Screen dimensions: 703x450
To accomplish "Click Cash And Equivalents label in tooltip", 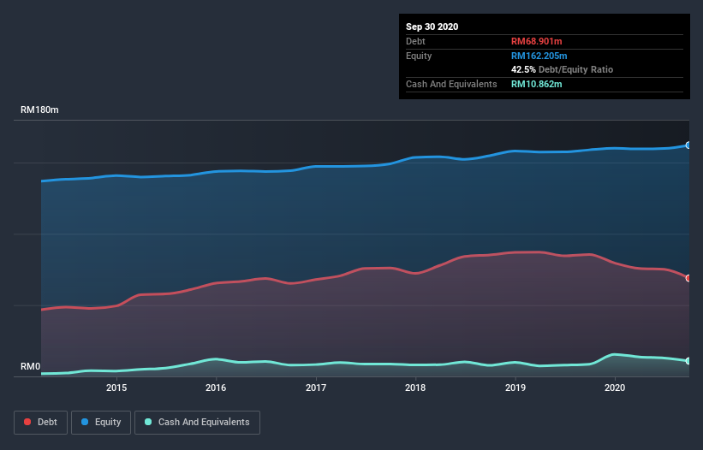I will (x=451, y=84).
